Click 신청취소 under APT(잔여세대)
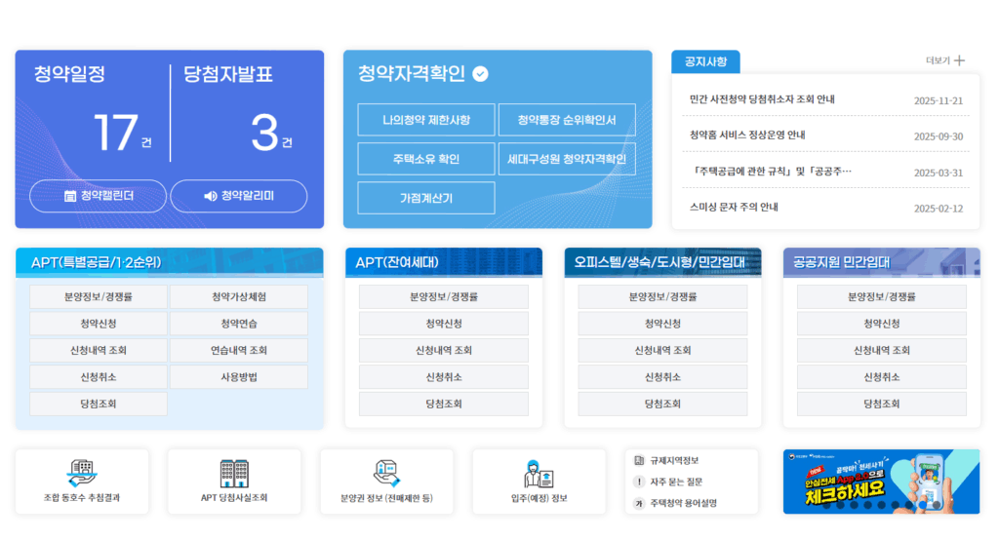The height and width of the screenshot is (540, 999). tap(444, 377)
